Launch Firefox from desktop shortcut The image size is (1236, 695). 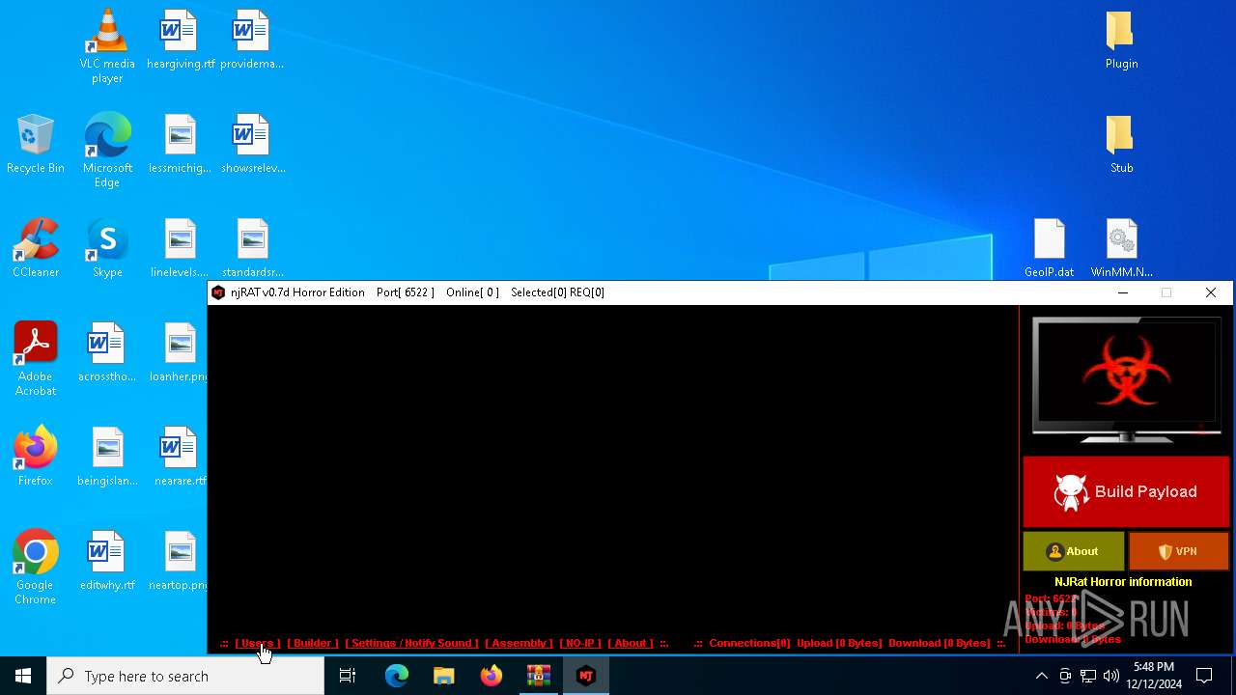(36, 457)
